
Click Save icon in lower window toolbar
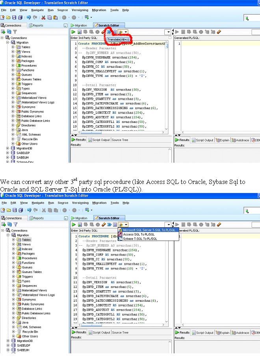[x=15, y=210]
